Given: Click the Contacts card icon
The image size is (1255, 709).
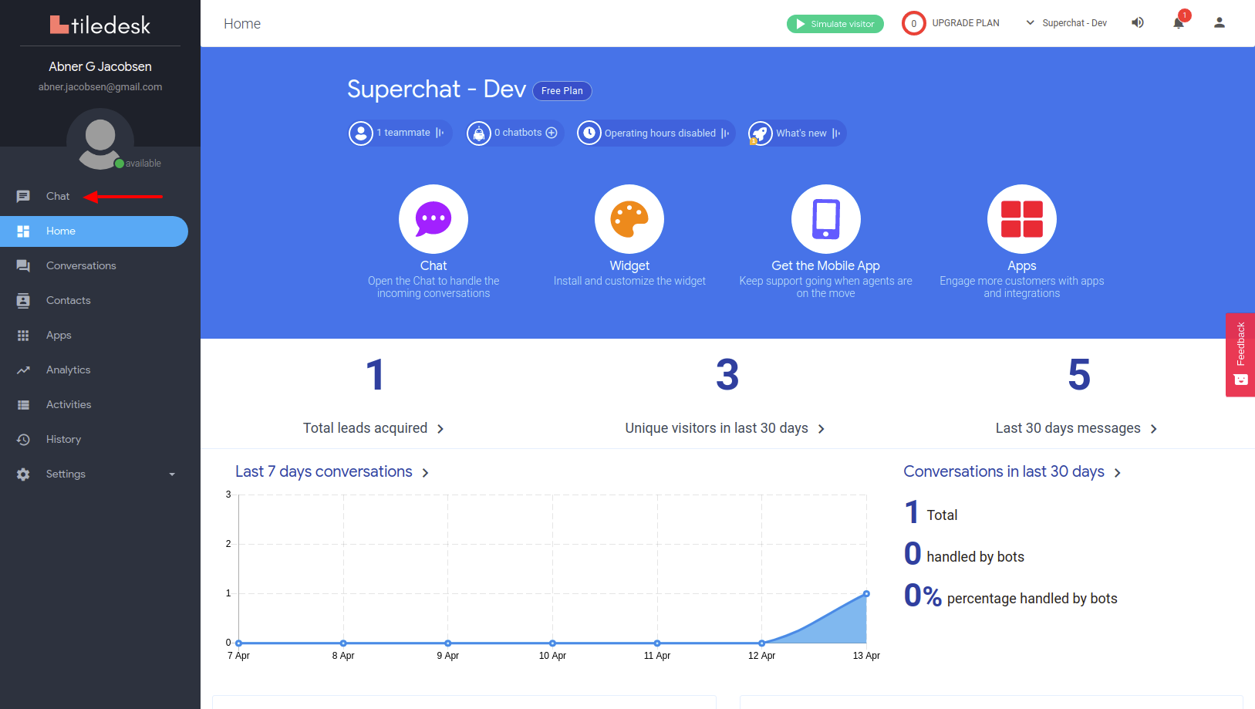Looking at the screenshot, I should [23, 301].
